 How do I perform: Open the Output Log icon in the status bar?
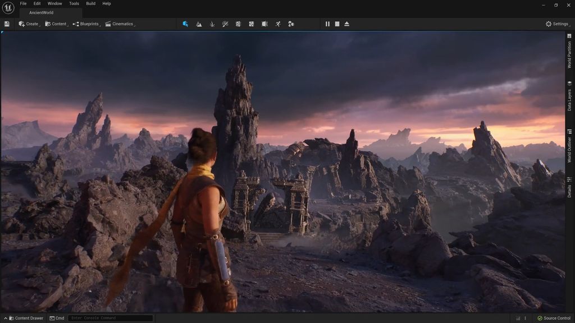pos(517,318)
